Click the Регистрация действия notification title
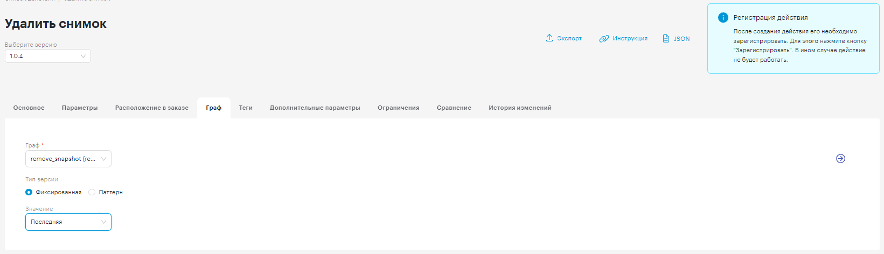884x254 pixels. 770,18
